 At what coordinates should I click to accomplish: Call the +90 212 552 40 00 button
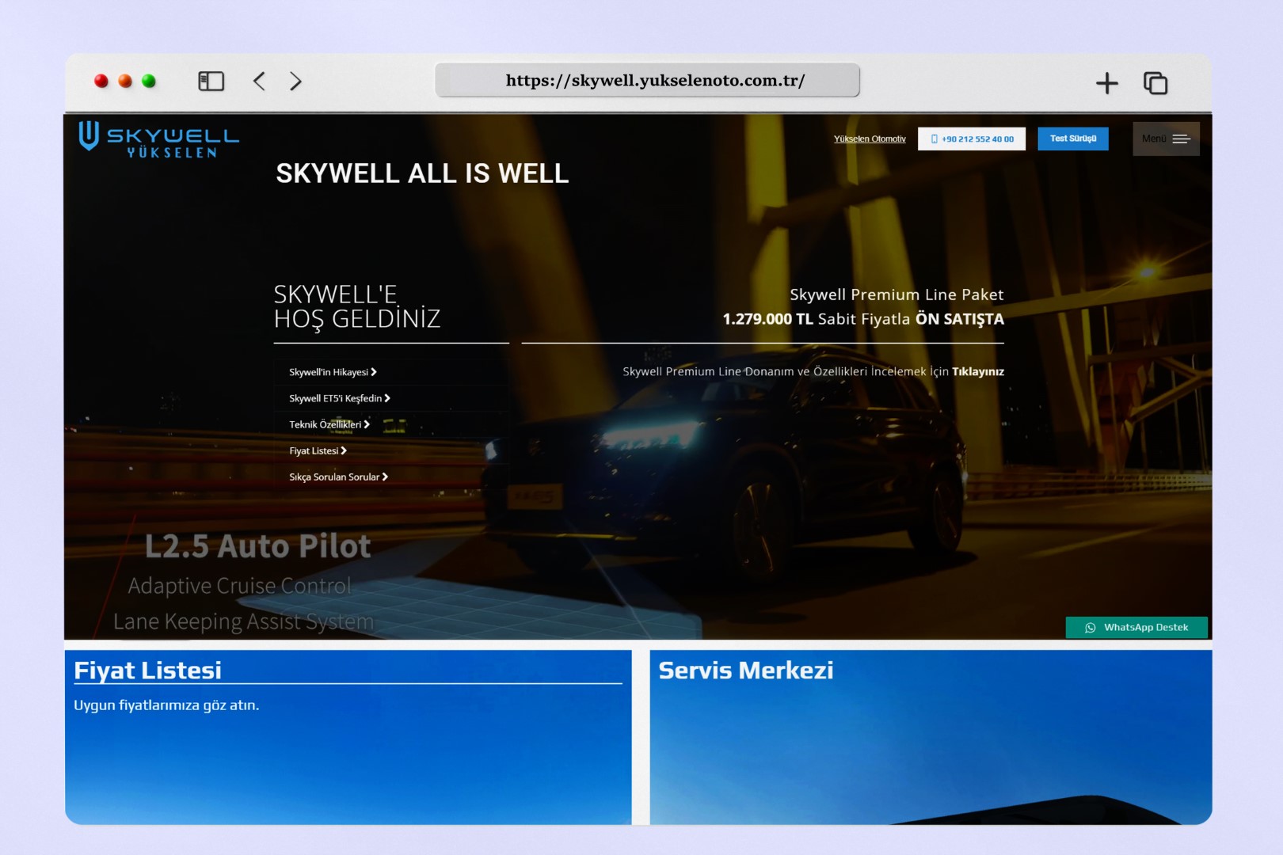point(972,139)
